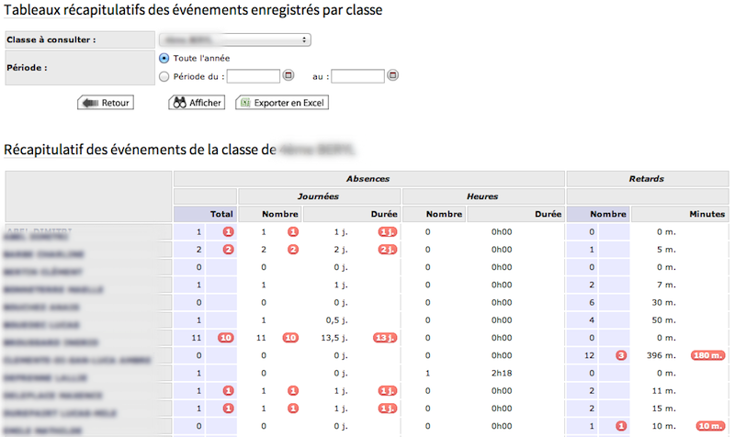This screenshot has width=735, height=437.
Task: Select the Période du radio option
Action: click(x=164, y=77)
